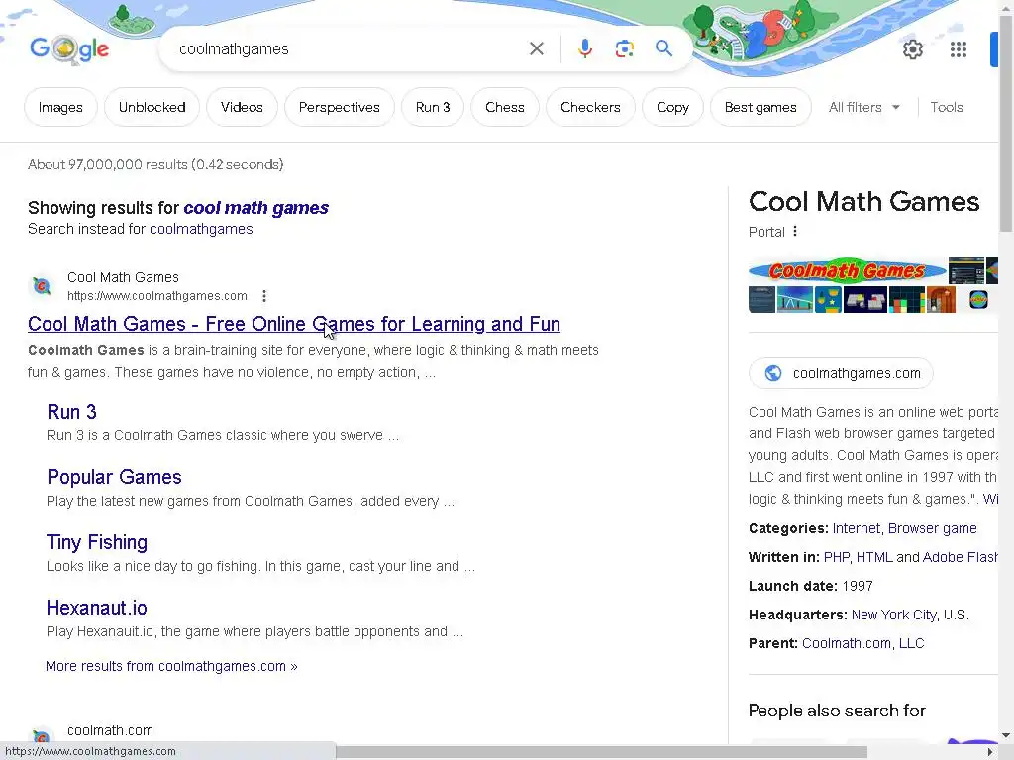
Task: Click the vertical scrollbar thumb
Action: point(1006,123)
